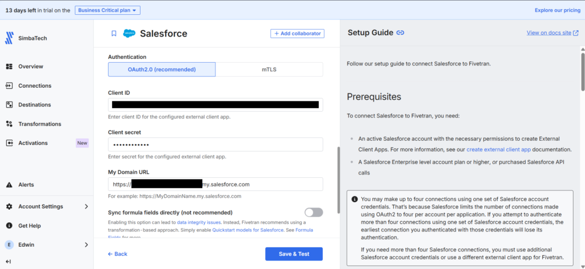This screenshot has width=585, height=269.
Task: Click the Fivetran logo icon
Action: click(9, 38)
